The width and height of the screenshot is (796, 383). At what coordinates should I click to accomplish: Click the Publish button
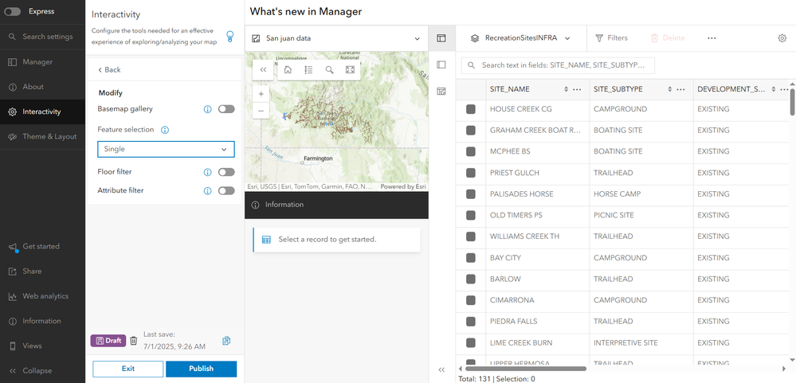point(201,369)
